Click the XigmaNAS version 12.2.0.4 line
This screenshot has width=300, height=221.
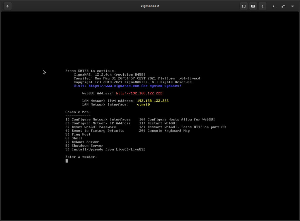110,75
